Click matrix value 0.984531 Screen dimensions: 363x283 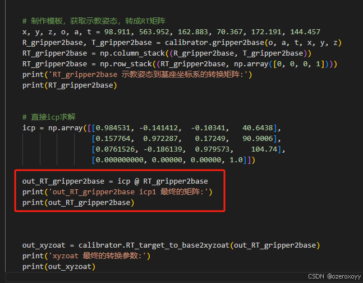pos(113,128)
